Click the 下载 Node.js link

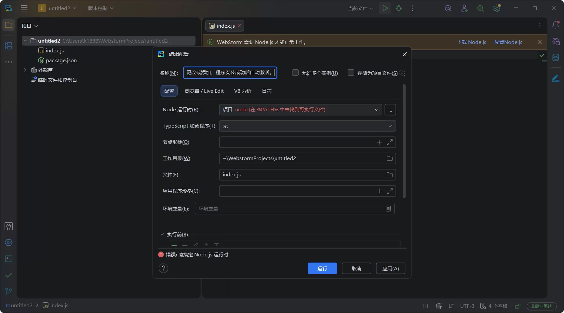[472, 42]
